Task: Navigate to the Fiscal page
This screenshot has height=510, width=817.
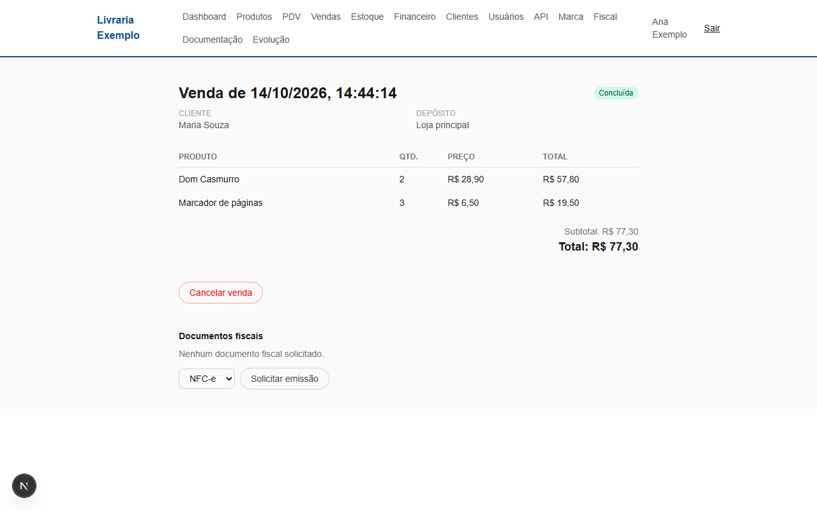Action: coord(605,17)
